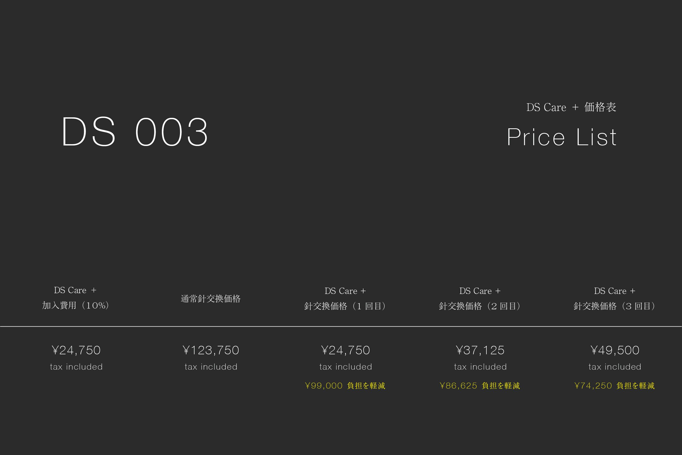Select the ¥37,125 price
The height and width of the screenshot is (455, 682).
click(480, 350)
